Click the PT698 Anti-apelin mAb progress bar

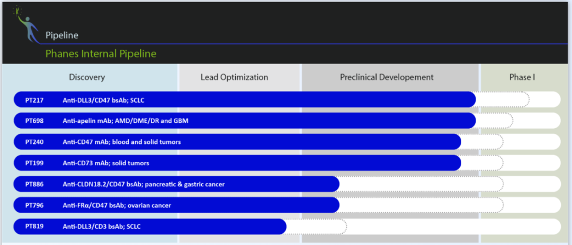(x=245, y=121)
